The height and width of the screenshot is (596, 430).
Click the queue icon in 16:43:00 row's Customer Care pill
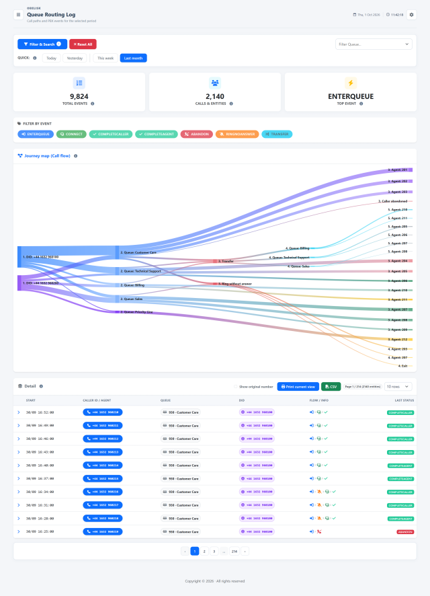click(x=165, y=452)
